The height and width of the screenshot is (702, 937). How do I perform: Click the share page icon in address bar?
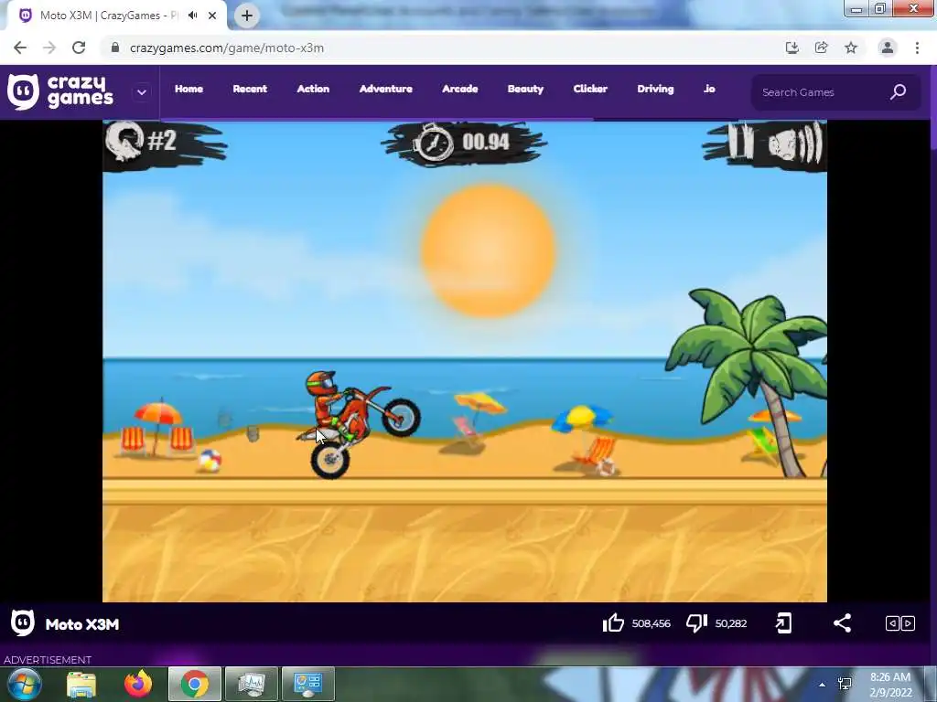[822, 48]
